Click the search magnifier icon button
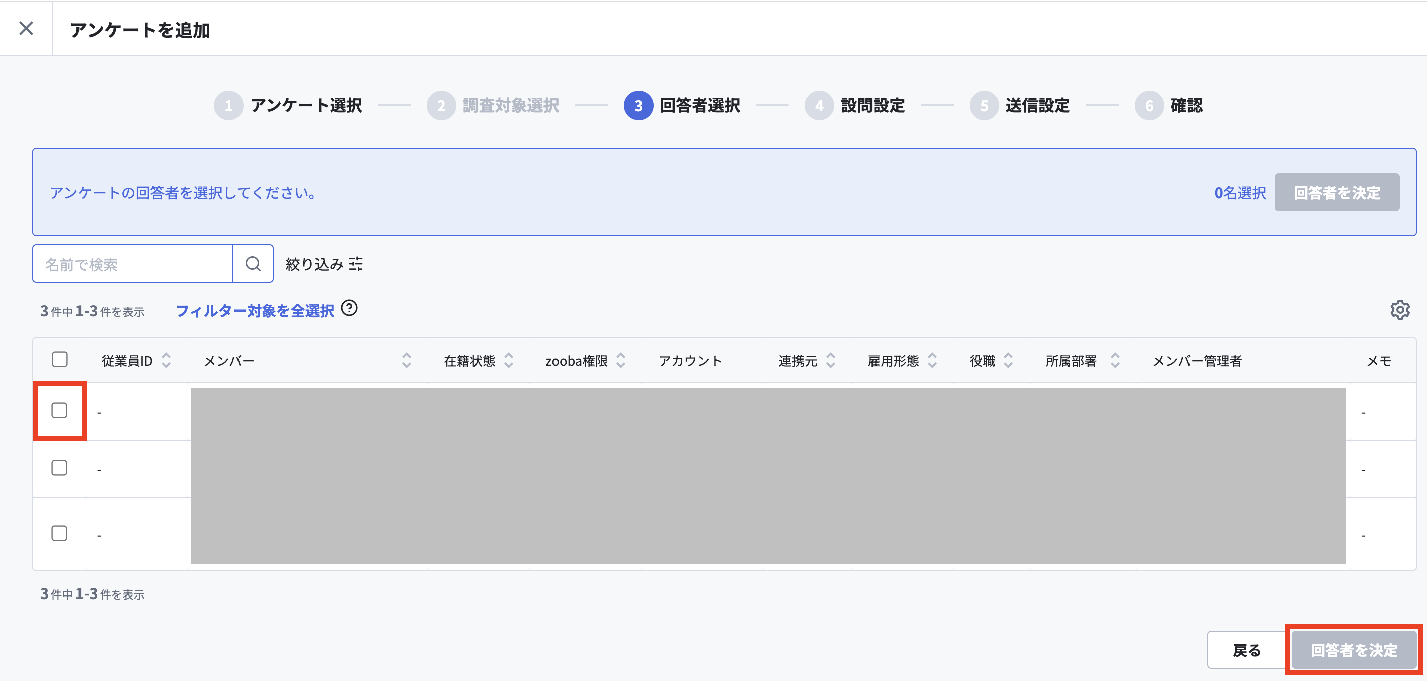The image size is (1427, 681). [x=253, y=264]
